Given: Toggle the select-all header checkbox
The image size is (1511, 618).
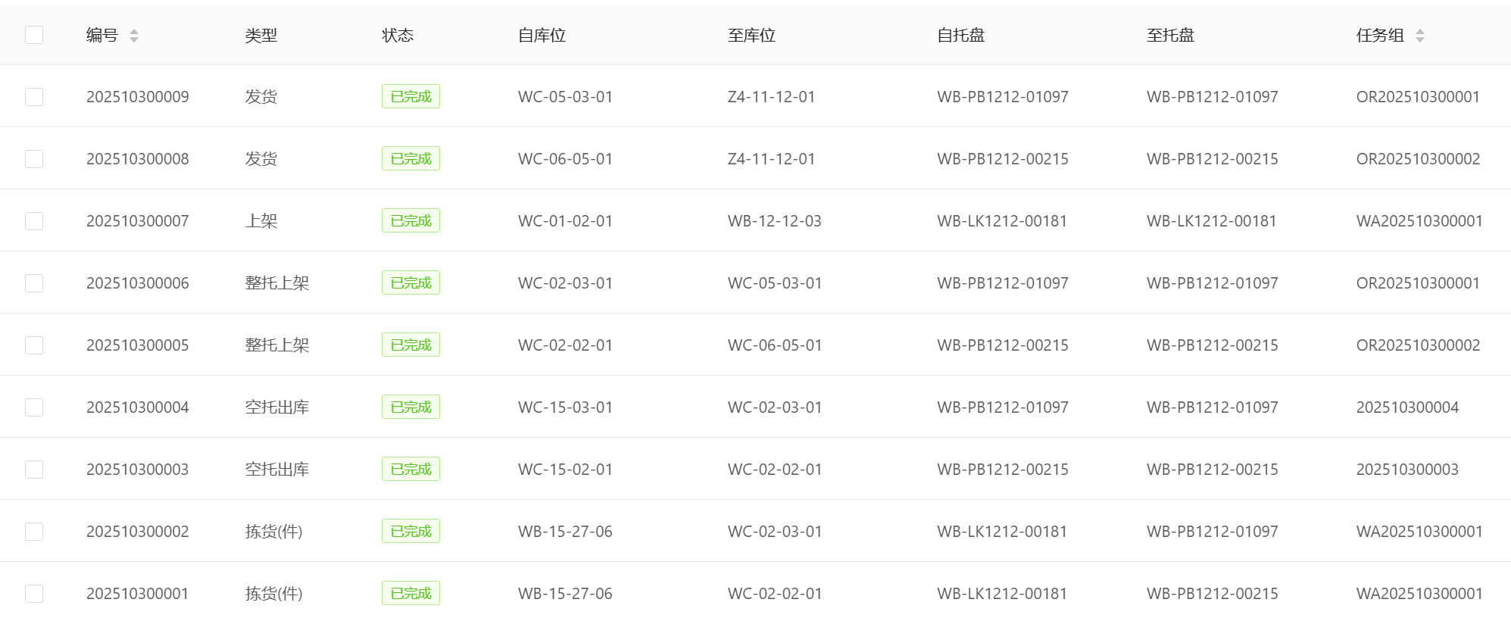Looking at the screenshot, I should (34, 35).
